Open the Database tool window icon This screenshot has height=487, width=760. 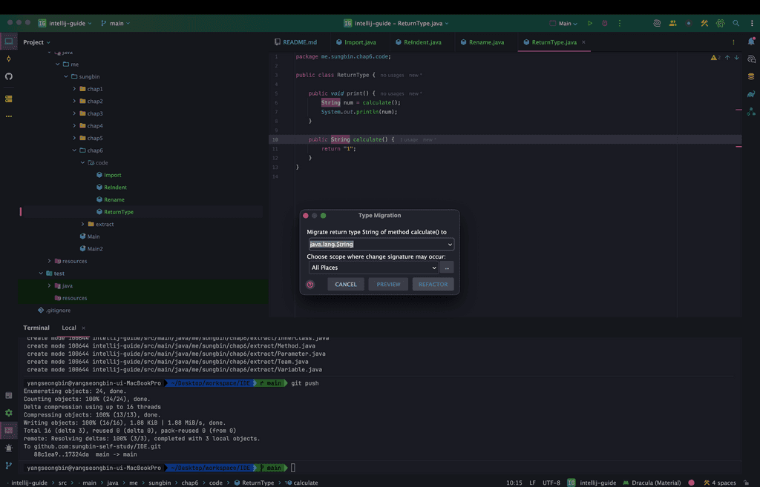751,76
